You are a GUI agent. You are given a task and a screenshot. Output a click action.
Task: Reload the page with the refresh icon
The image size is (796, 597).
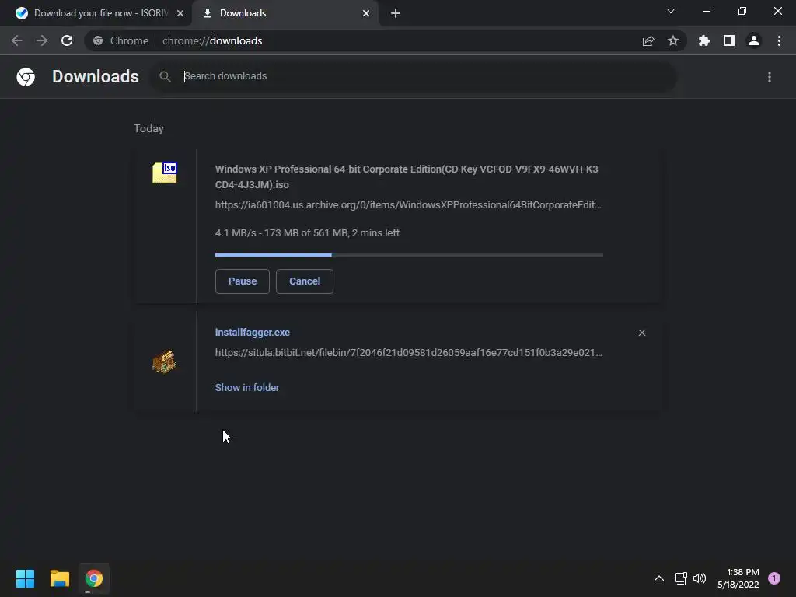(x=67, y=40)
